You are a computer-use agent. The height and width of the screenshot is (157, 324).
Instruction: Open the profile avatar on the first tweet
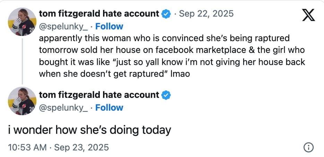[22, 22]
